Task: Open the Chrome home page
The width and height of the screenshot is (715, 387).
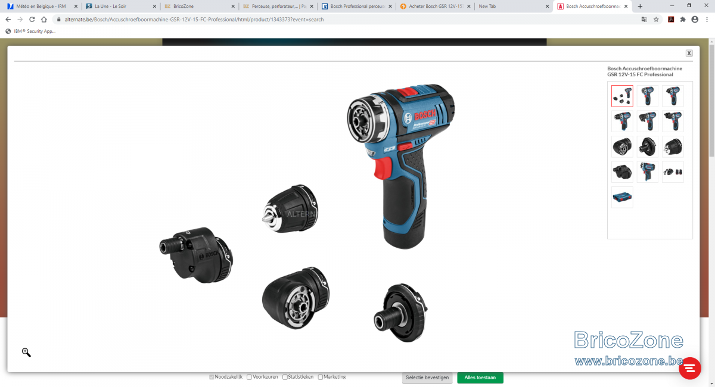Action: pyautogui.click(x=43, y=19)
